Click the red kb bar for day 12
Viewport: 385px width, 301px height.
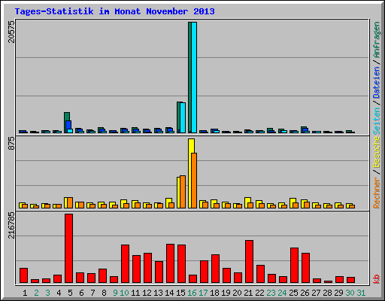[148, 268]
